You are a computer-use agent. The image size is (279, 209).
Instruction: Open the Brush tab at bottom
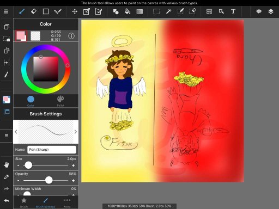[x=24, y=202]
